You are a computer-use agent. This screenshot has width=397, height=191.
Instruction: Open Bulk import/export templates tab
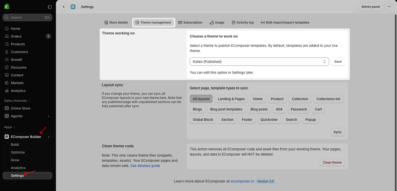click(x=285, y=22)
